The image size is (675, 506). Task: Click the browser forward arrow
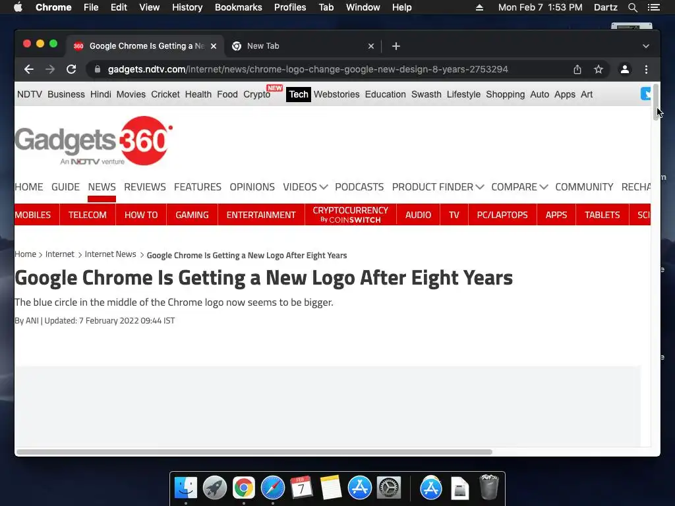point(50,69)
